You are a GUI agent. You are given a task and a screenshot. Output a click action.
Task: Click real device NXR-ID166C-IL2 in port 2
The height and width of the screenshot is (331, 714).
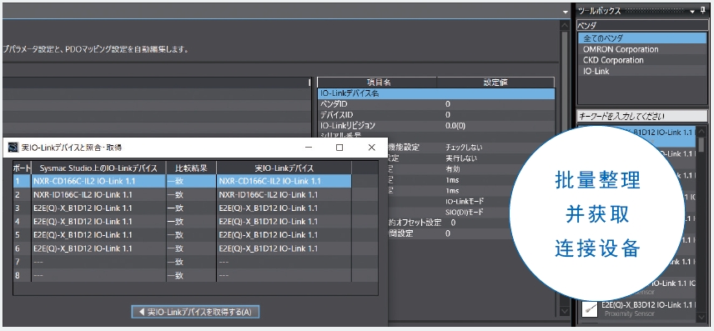click(x=284, y=195)
